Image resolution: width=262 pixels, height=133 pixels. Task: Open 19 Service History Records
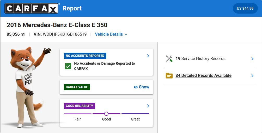pos(210,59)
